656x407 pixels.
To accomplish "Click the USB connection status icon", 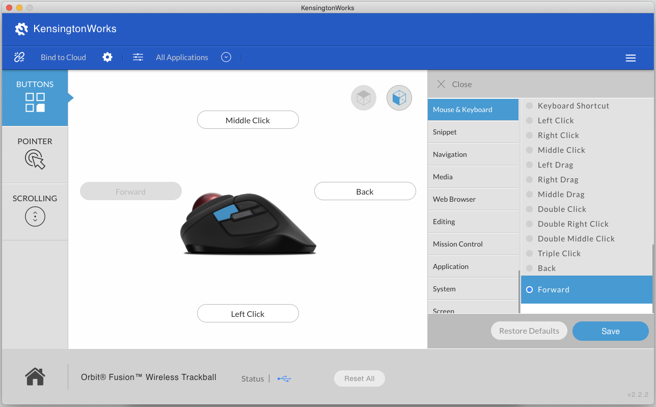I will (x=284, y=378).
